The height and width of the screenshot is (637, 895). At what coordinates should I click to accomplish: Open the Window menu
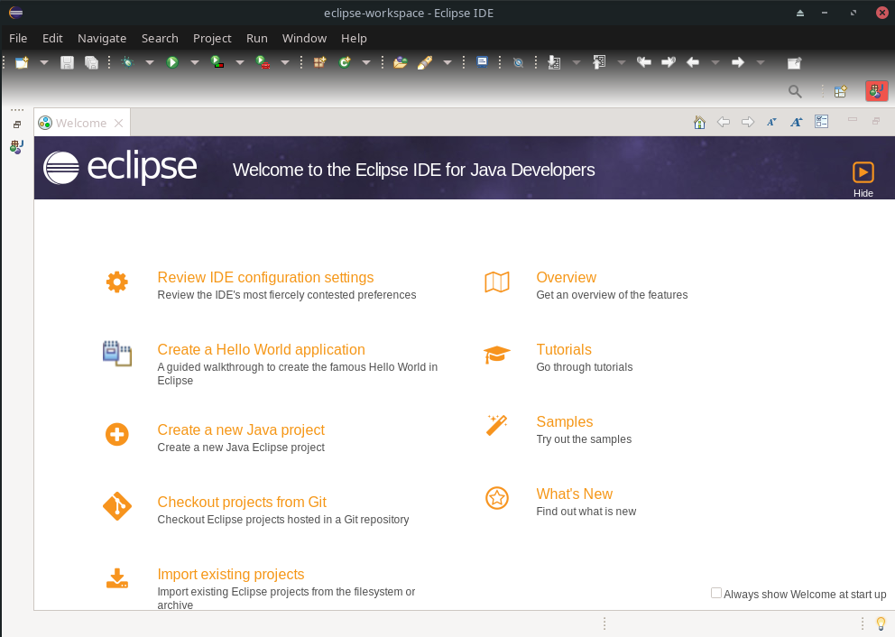[304, 38]
